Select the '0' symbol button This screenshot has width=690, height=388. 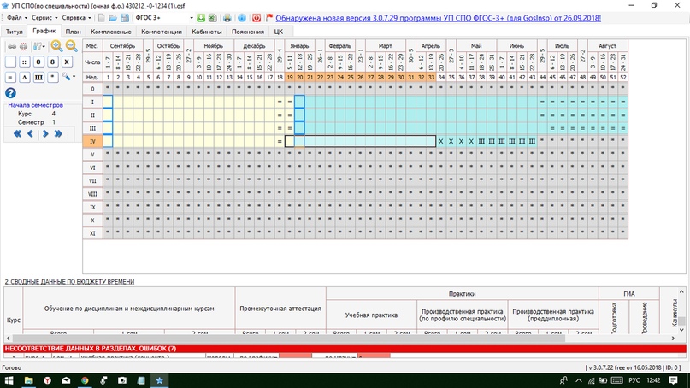[x=38, y=62]
